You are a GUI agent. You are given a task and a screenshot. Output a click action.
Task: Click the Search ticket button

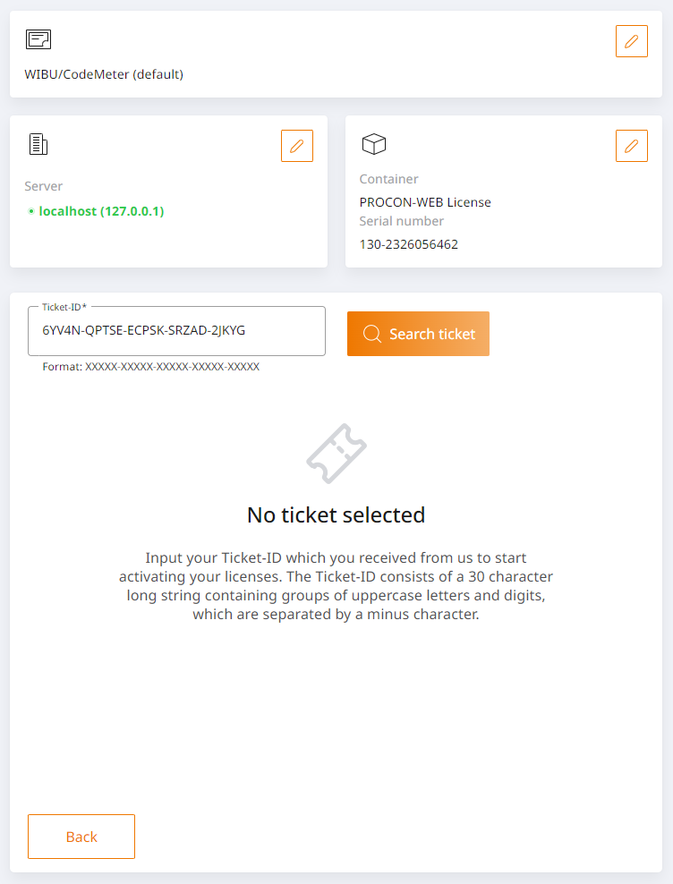coord(418,334)
